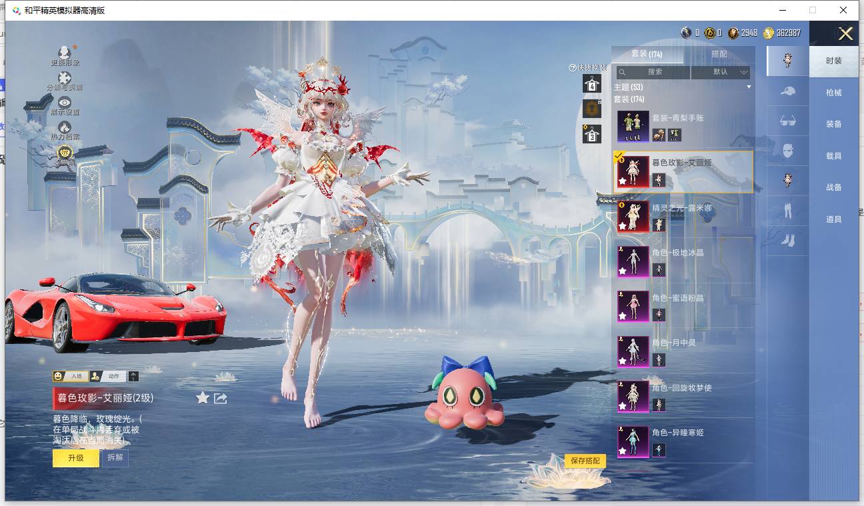Select the 角色-月中灵 outfit thumbnail

(633, 351)
